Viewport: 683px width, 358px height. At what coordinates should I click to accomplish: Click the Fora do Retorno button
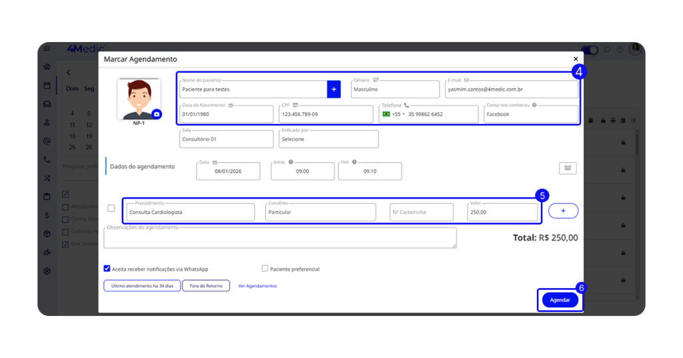[x=205, y=286]
